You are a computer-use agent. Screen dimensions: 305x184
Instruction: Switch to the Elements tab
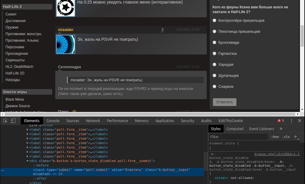[x=32, y=121]
